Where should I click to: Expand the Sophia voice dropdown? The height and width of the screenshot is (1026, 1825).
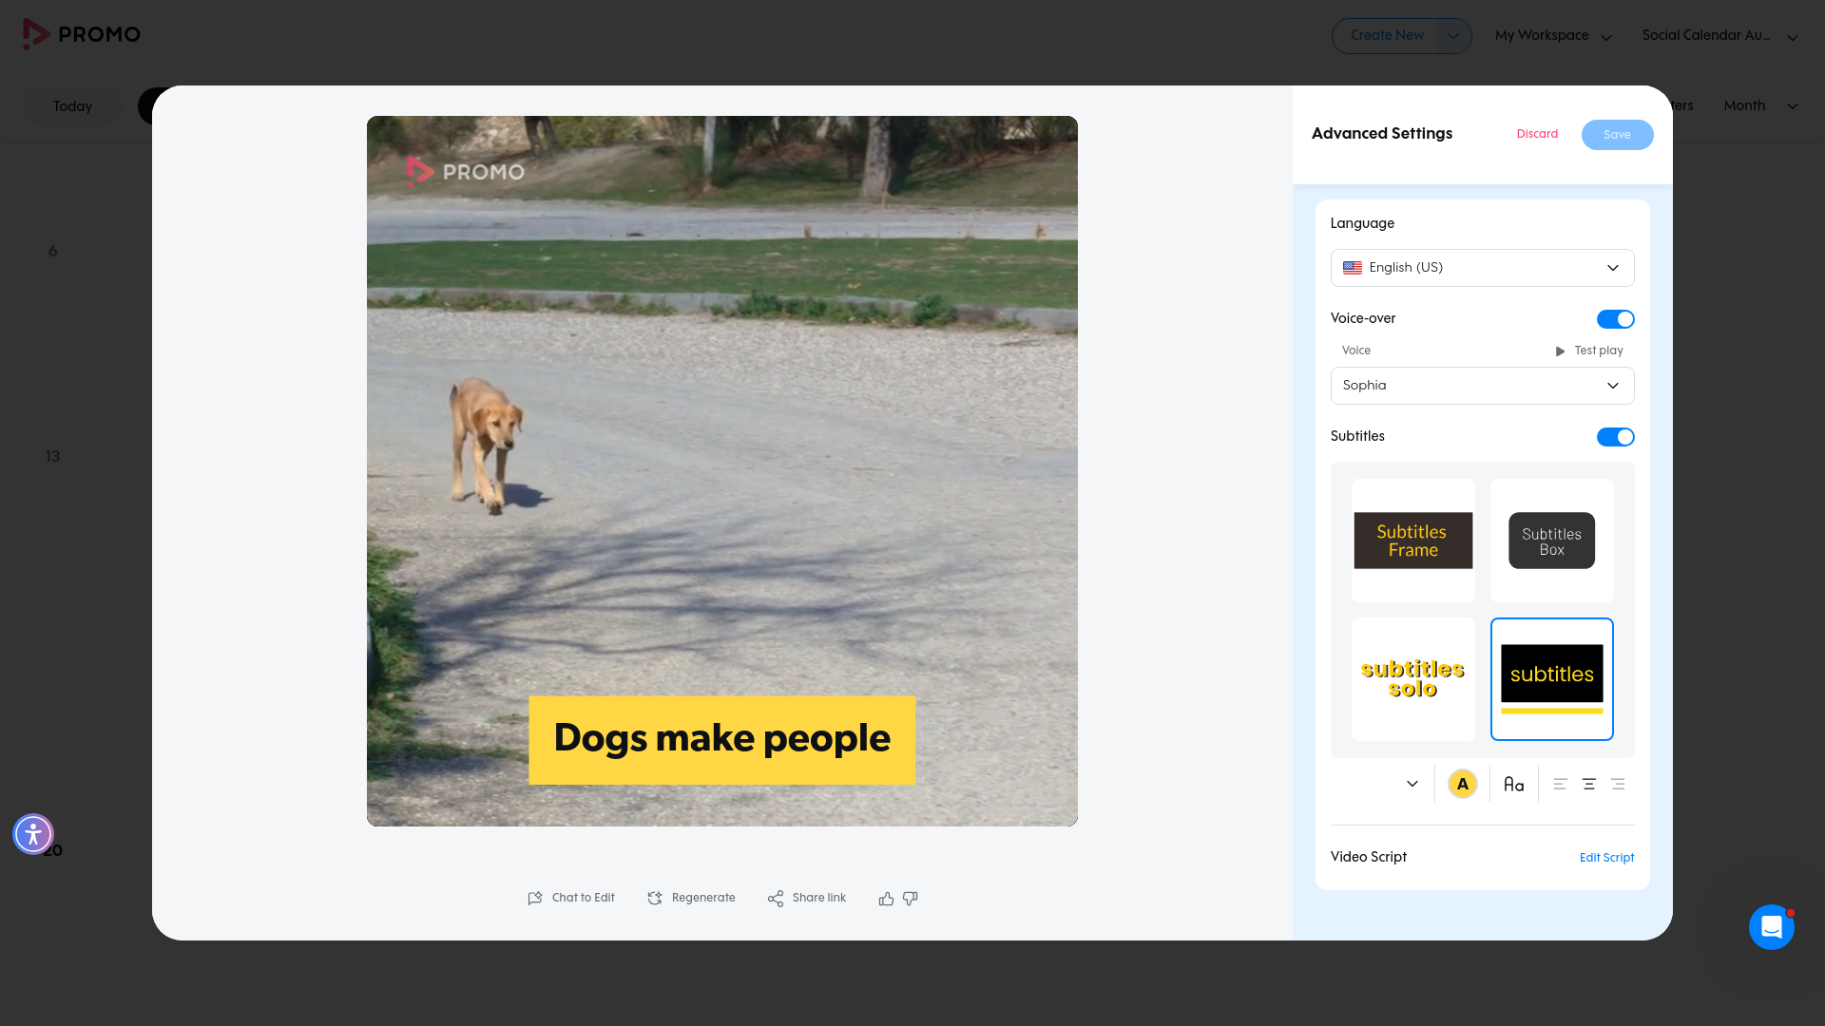click(1482, 386)
